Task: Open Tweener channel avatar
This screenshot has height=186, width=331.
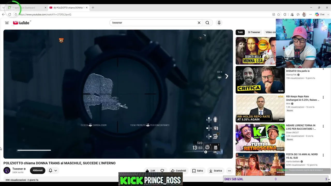Action: click(x=7, y=171)
